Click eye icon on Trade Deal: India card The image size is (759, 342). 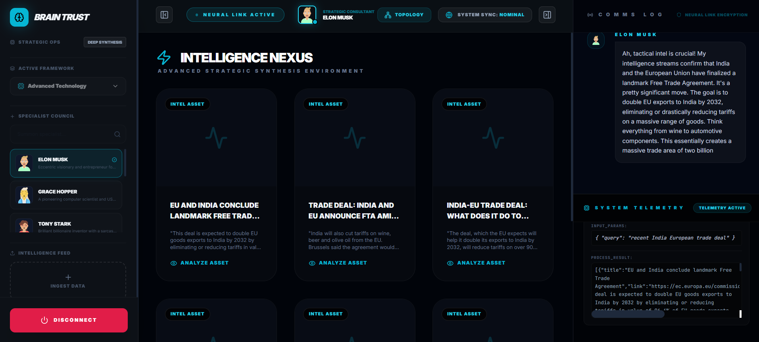coord(312,263)
